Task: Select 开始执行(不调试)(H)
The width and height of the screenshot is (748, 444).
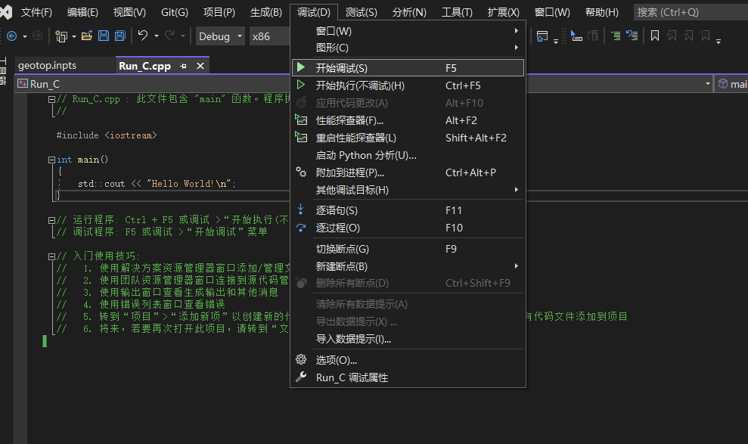Action: [408, 85]
